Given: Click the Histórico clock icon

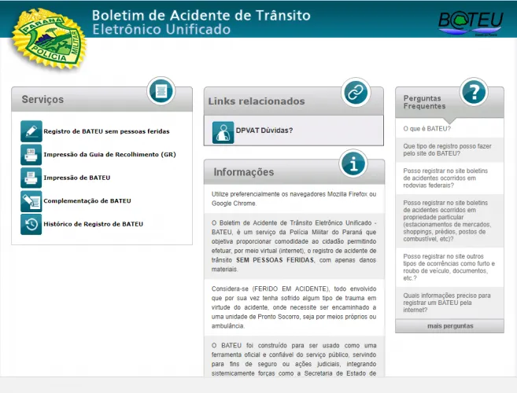Looking at the screenshot, I should coord(31,224).
